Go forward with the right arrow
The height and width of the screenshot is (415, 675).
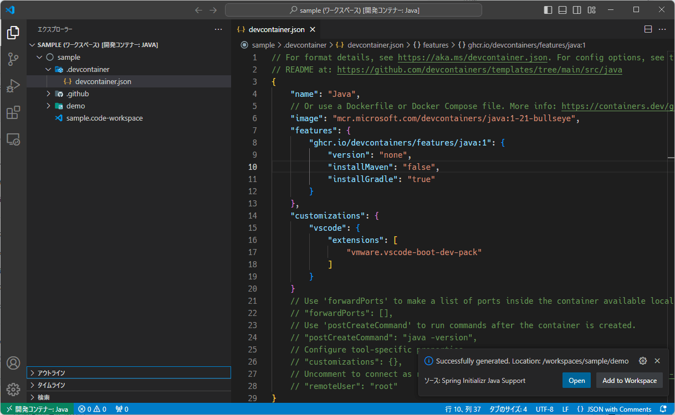213,10
